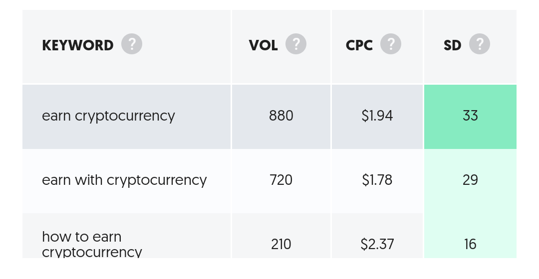Screen dimensions: 539x279
Task: Select the $1.94 CPC cell
Action: [377, 117]
